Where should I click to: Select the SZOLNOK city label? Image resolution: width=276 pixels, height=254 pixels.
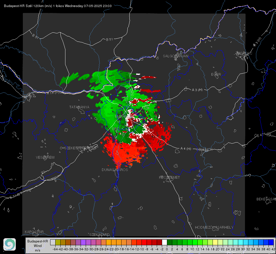(x=205, y=150)
